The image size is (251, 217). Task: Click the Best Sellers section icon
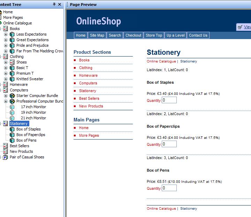[6, 146]
